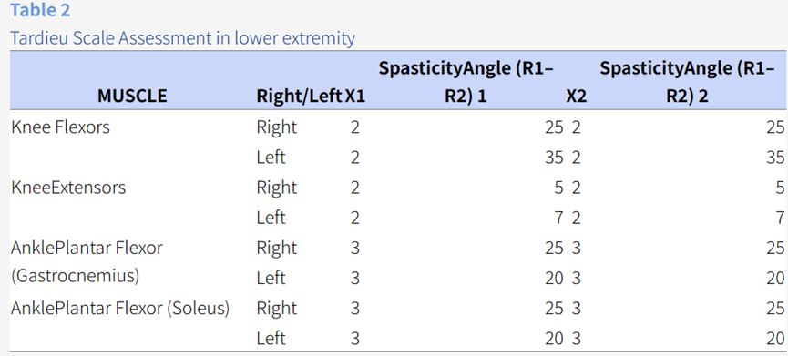This screenshot has height=356, width=788.
Task: Click the value 7 in last column
Action: (780, 218)
